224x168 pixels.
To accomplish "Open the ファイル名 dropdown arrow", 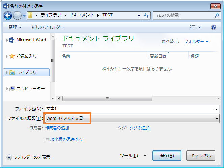I will tap(217, 109).
